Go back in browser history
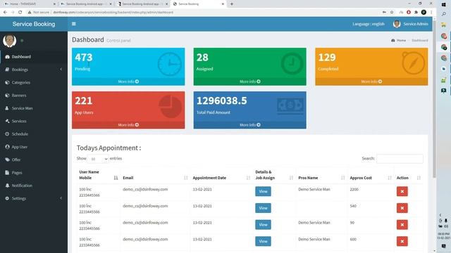Image resolution: width=451 pixels, height=253 pixels. [5, 13]
